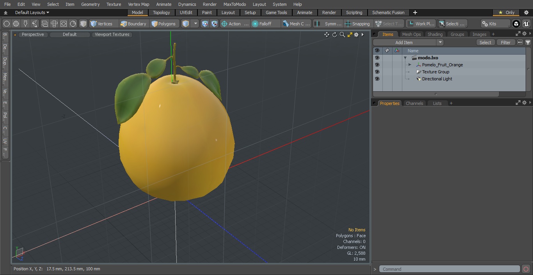Click the globe icon in the toolbar
Screen dimensions: 533x275
coord(16,24)
